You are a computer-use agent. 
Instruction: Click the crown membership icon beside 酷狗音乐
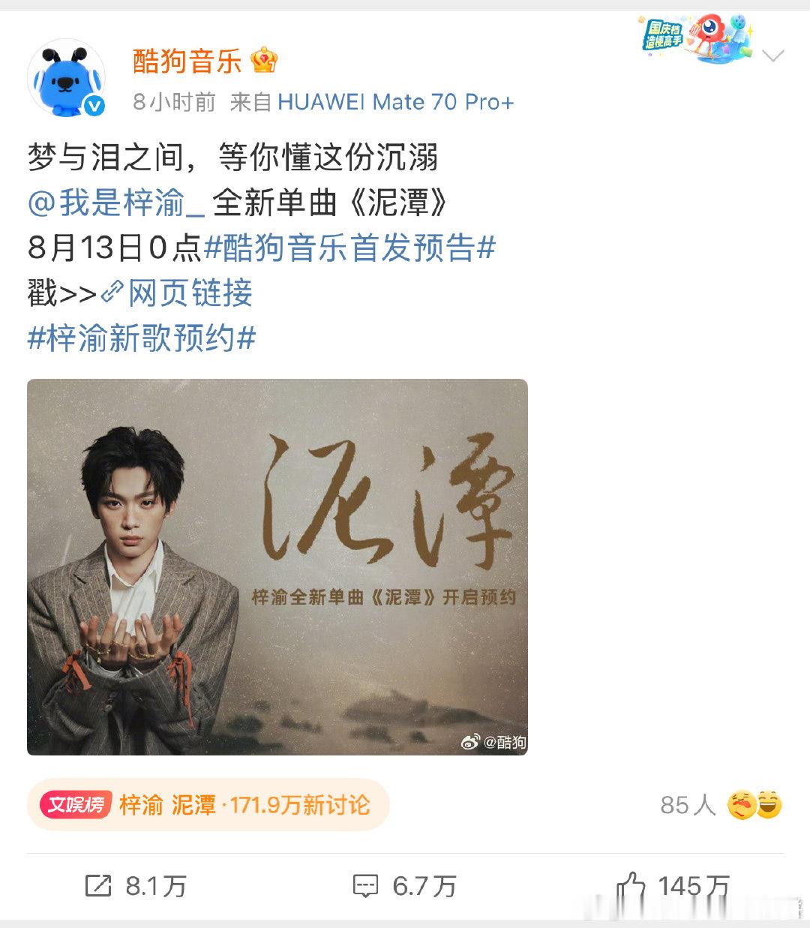[264, 61]
